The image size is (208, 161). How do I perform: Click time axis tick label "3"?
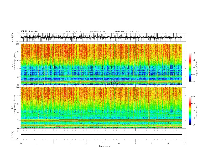pos(70,143)
